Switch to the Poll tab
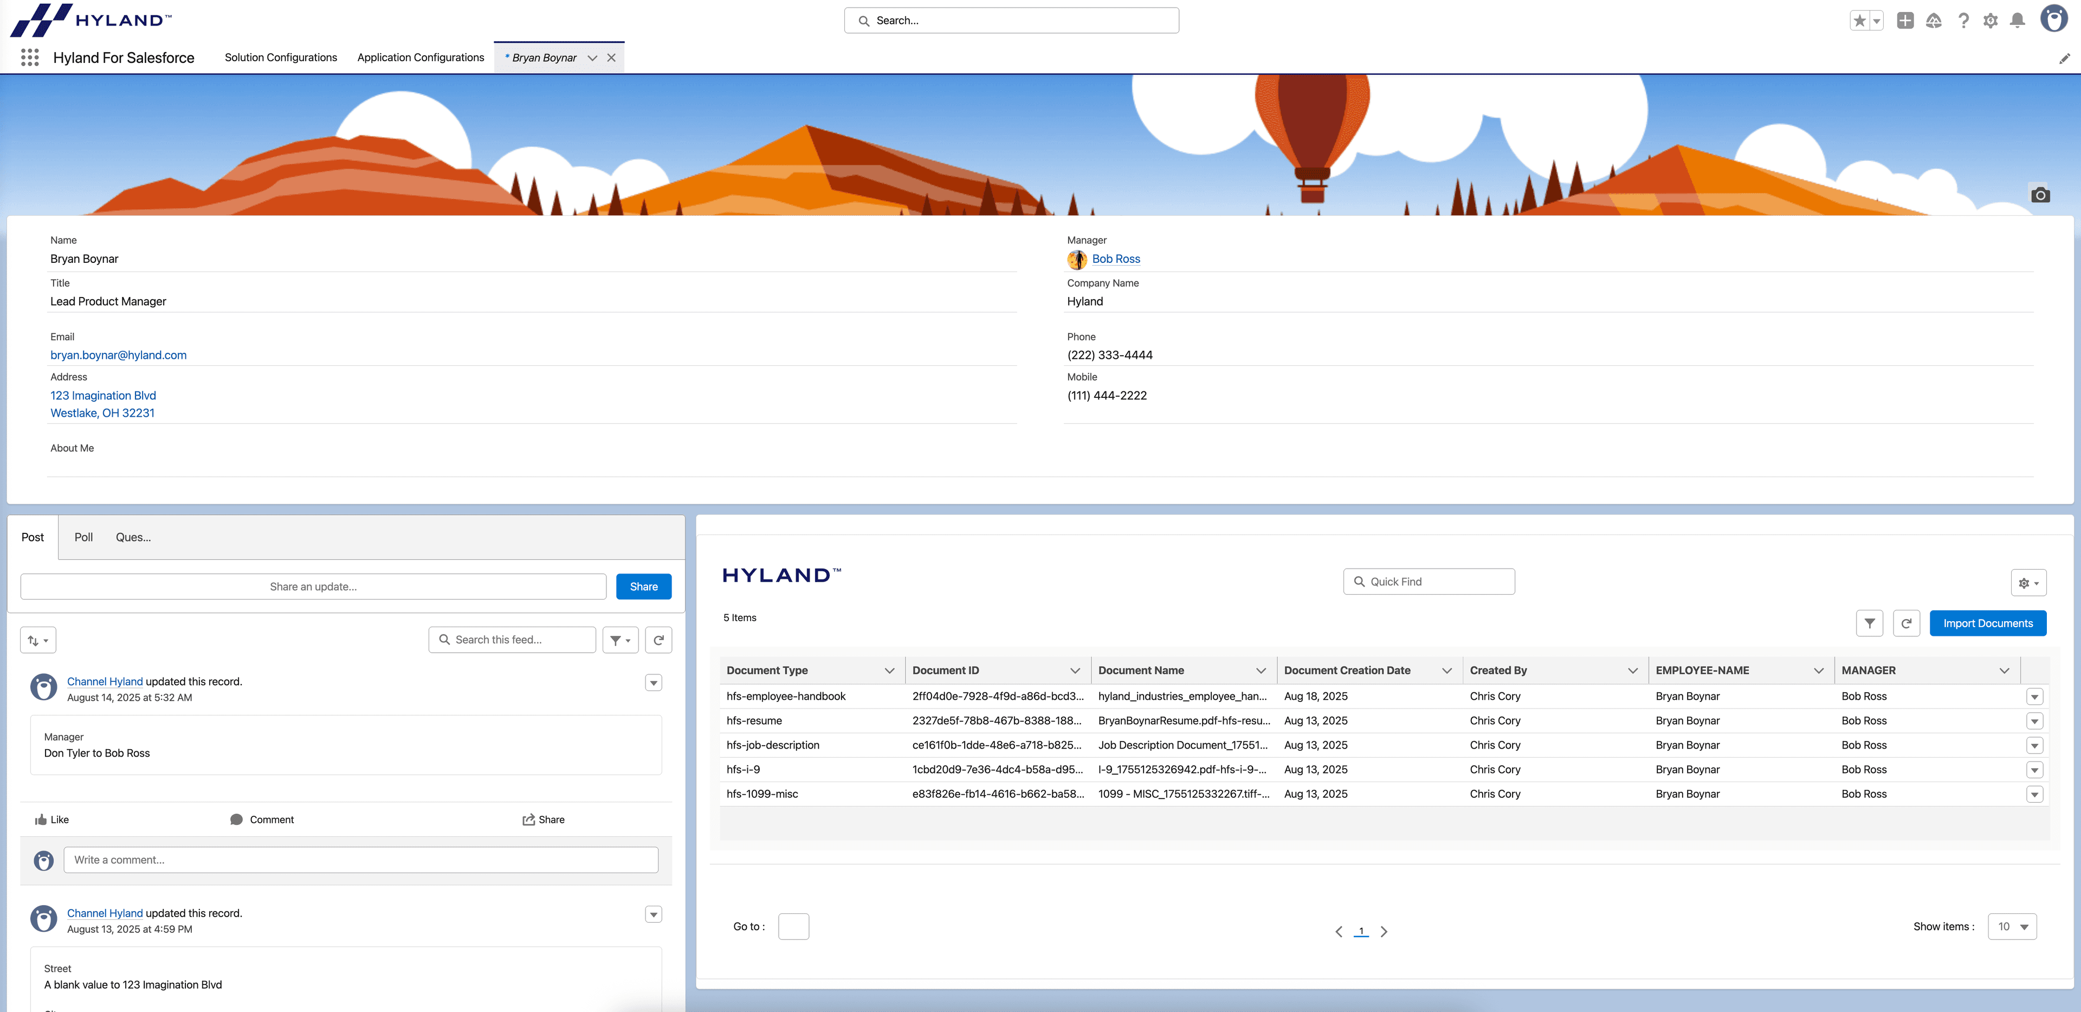Image resolution: width=2081 pixels, height=1012 pixels. [84, 537]
